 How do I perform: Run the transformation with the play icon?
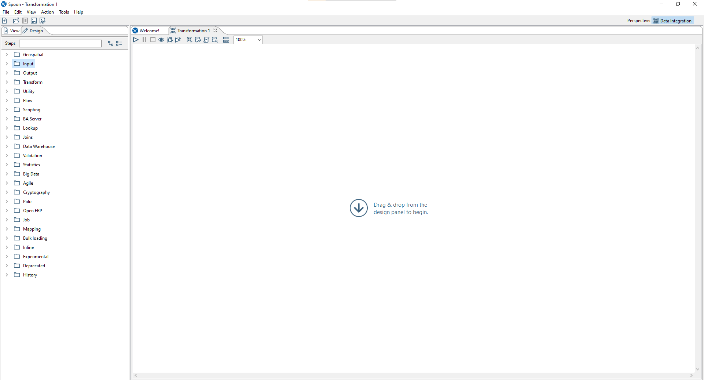click(x=136, y=40)
